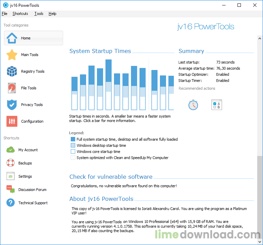
Task: Open Technical Support shortcut link
Action: coord(33,203)
